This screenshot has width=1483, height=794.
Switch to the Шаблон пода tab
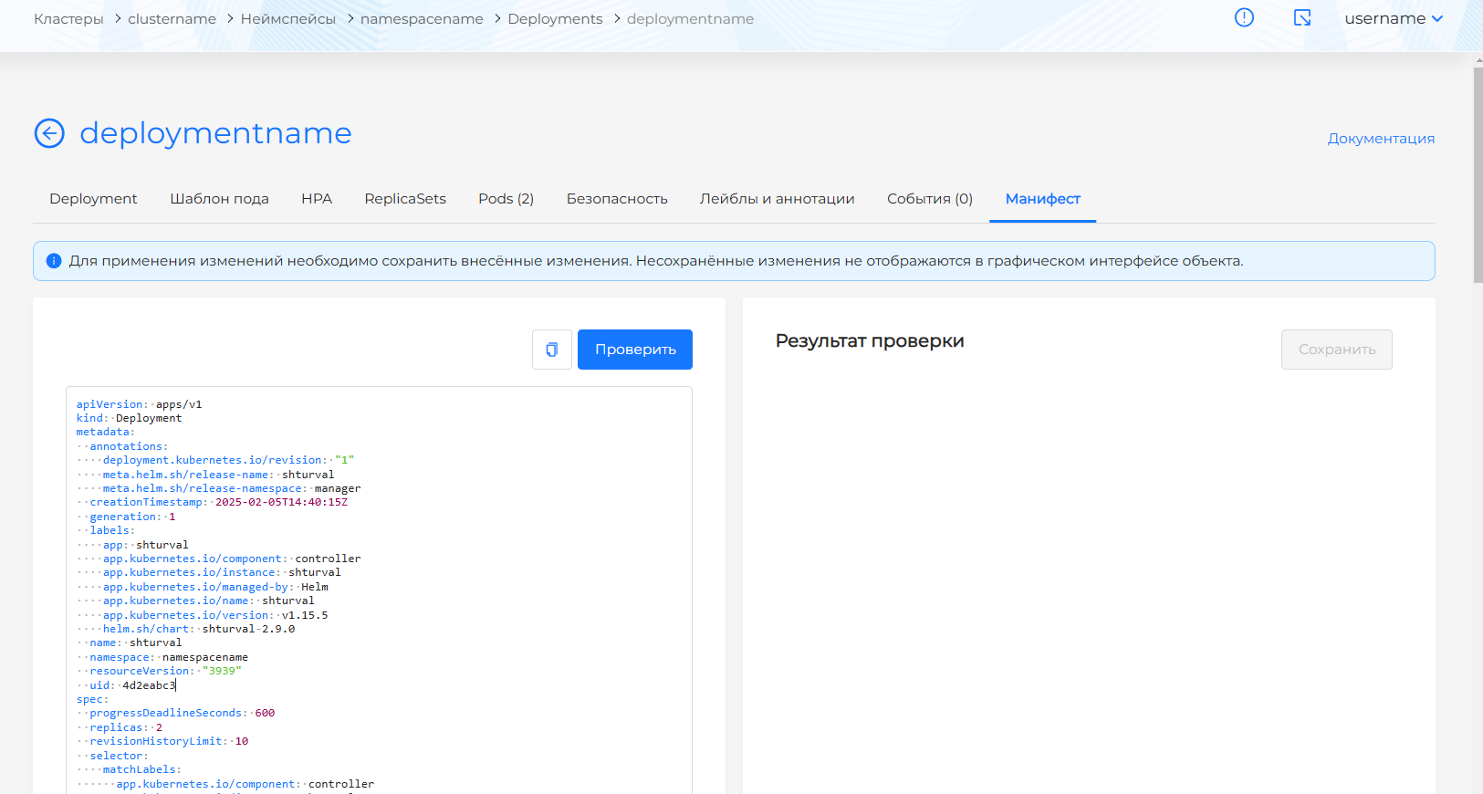[219, 199]
